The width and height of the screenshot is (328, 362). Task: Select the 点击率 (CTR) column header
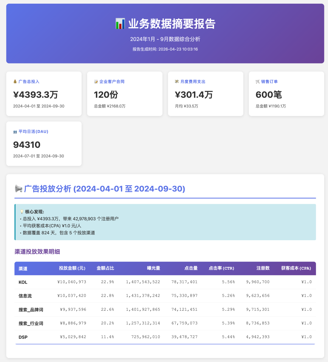221,268
